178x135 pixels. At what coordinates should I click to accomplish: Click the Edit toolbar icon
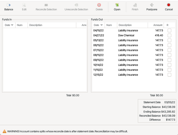tap(24, 5)
